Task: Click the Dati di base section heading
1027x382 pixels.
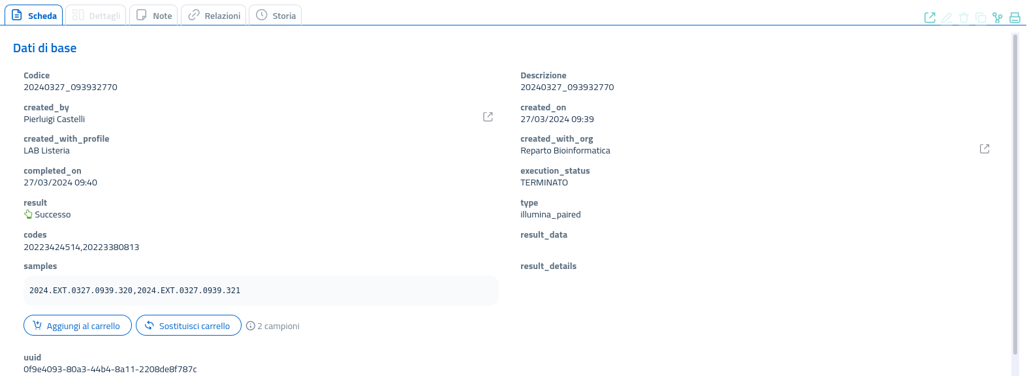Action: (44, 48)
